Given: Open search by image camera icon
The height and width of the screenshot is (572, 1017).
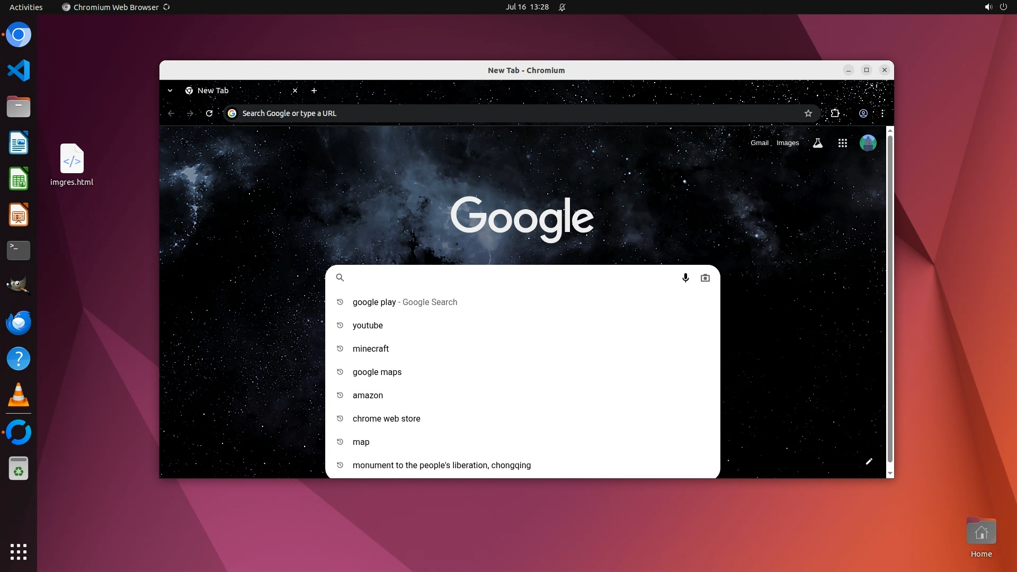Looking at the screenshot, I should pyautogui.click(x=705, y=278).
